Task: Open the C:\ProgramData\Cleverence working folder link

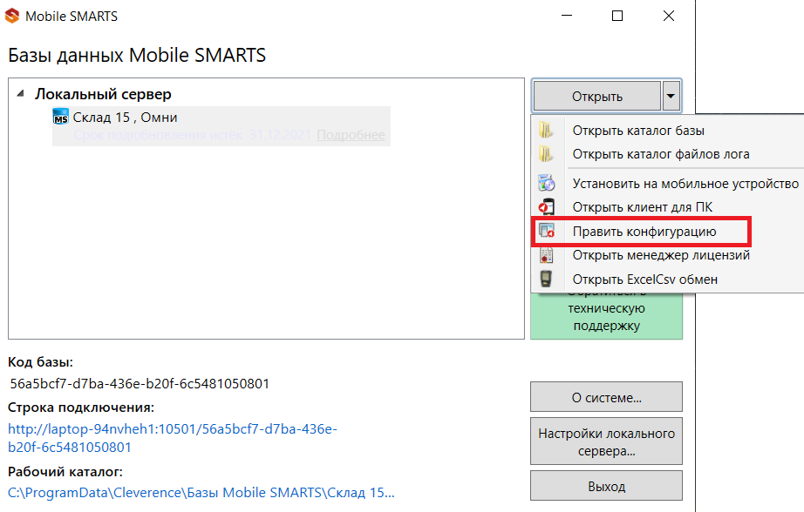Action: (201, 493)
